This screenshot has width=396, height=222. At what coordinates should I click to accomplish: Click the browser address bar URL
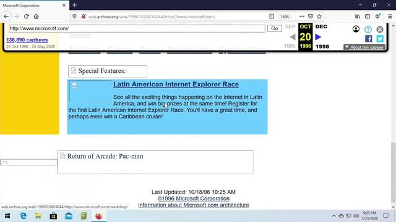[152, 17]
